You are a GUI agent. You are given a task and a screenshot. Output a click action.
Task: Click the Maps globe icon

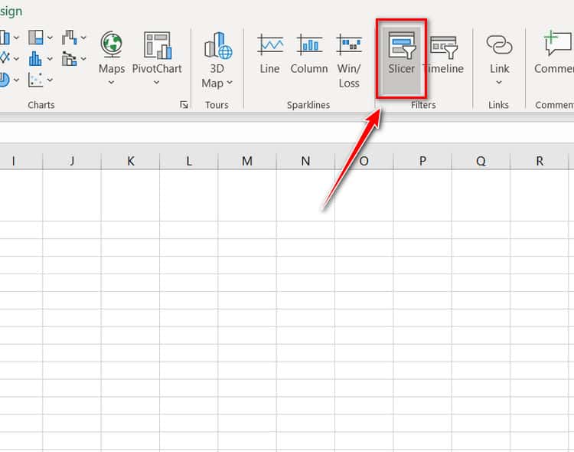[x=111, y=44]
